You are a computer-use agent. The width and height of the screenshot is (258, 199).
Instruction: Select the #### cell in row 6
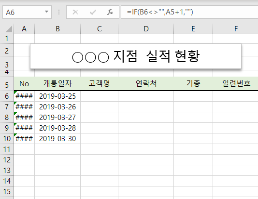pyautogui.click(x=24, y=96)
